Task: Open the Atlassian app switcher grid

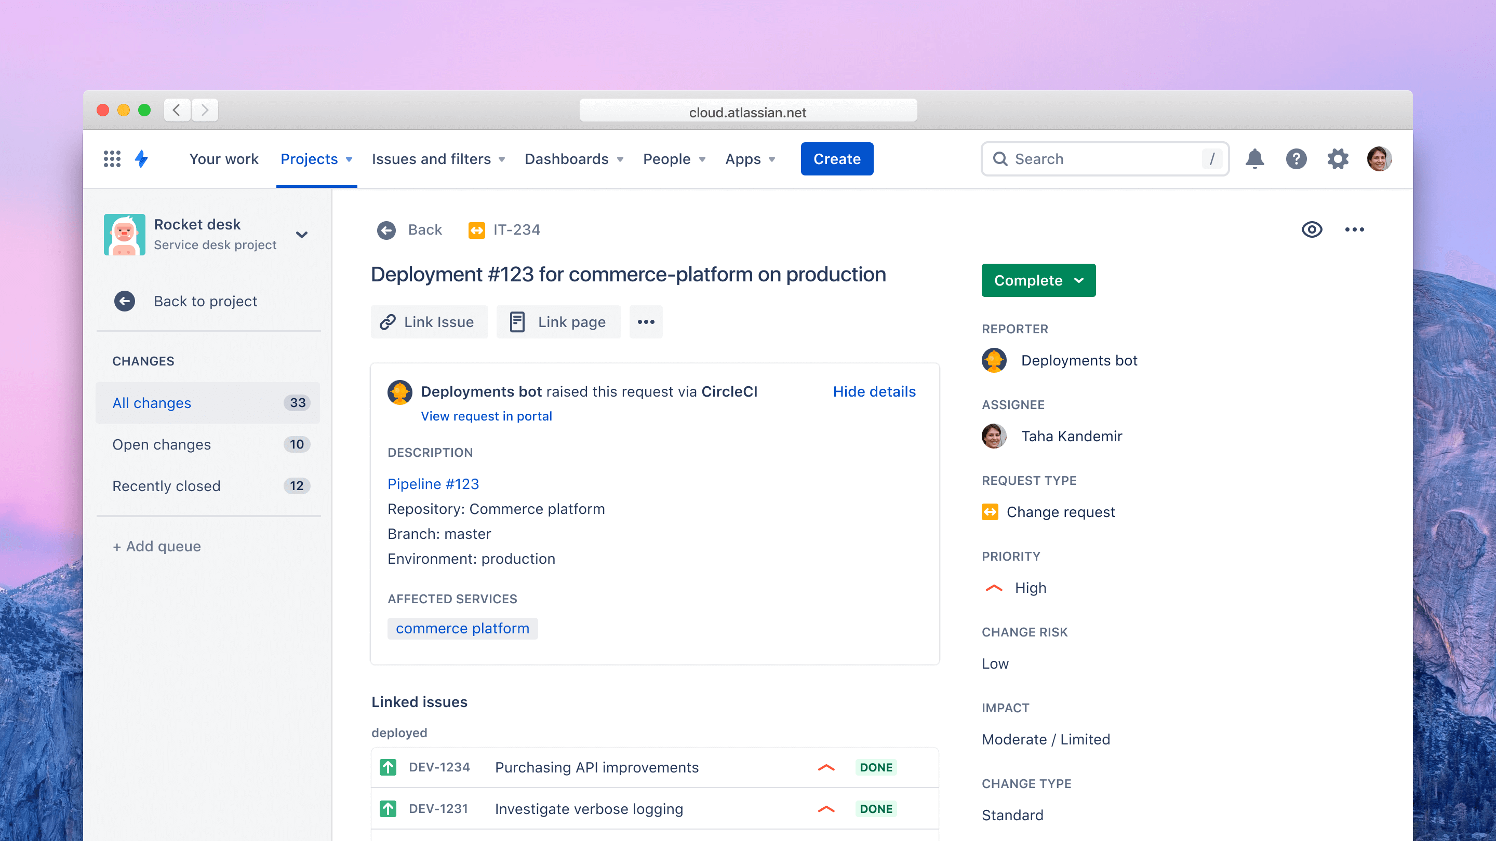Action: click(x=112, y=158)
